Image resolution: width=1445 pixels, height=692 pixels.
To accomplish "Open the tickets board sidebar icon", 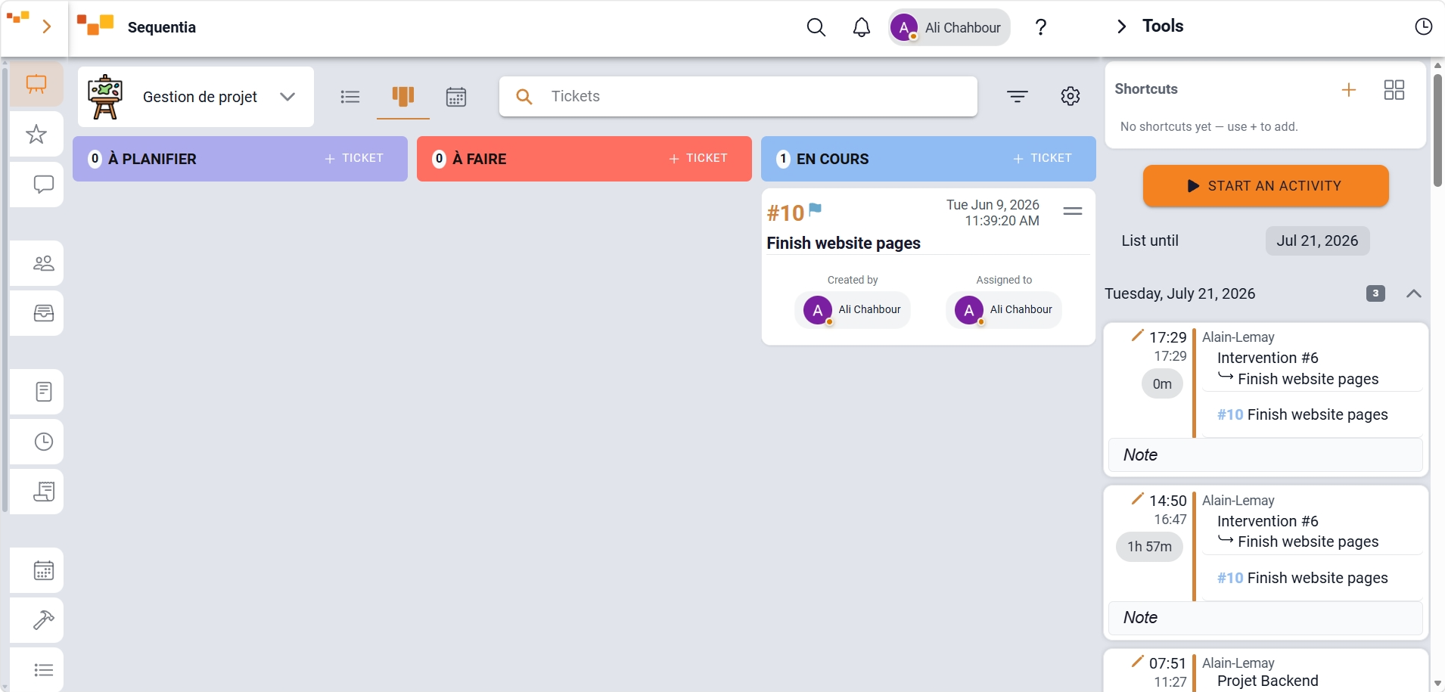I will [36, 83].
